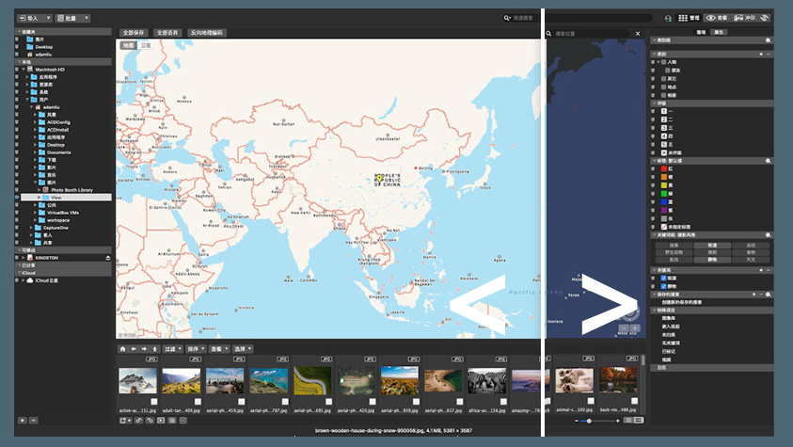This screenshot has height=447, width=793.
Task: Click the minus button below folder tree
Action: click(33, 421)
